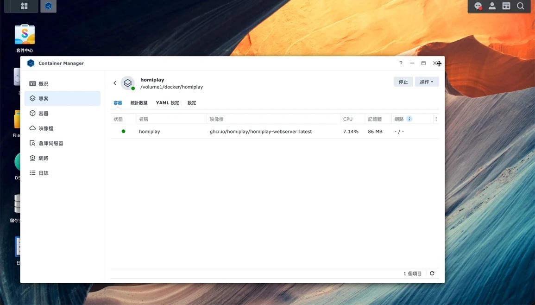Open 網路 network in the sidebar

coord(63,158)
